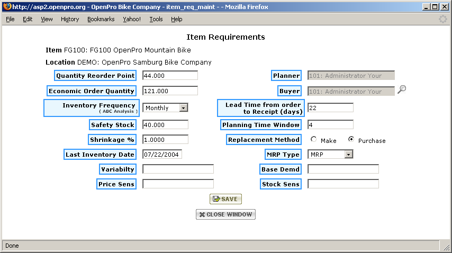452x253 pixels.
Task: Click the Planning Time Window field
Action: [330, 125]
